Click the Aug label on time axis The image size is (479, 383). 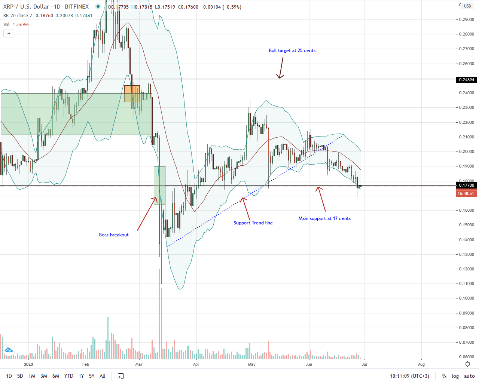[x=421, y=364]
